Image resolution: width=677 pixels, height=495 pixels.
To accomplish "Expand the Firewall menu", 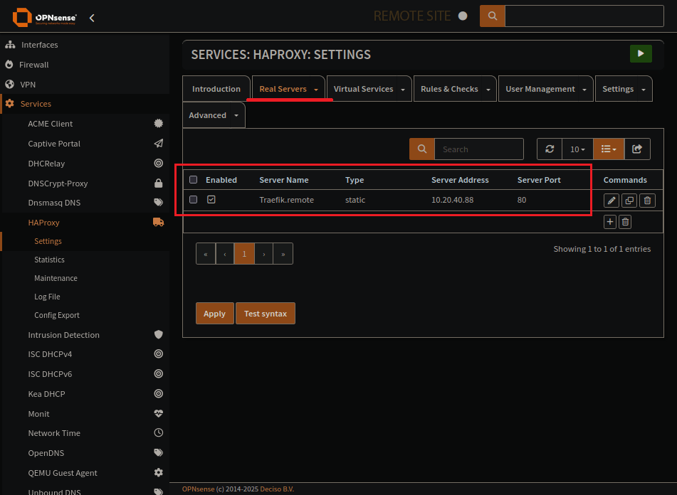I will click(33, 65).
